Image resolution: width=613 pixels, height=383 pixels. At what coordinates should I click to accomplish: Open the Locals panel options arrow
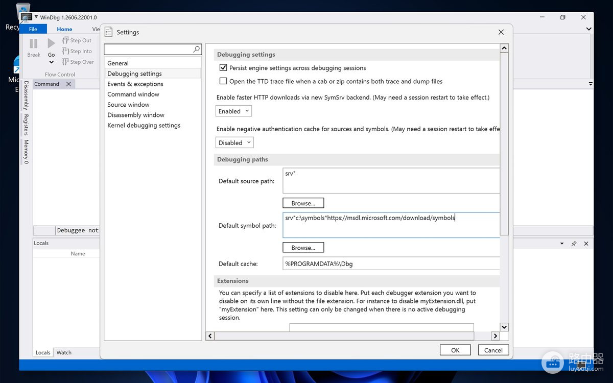(562, 244)
